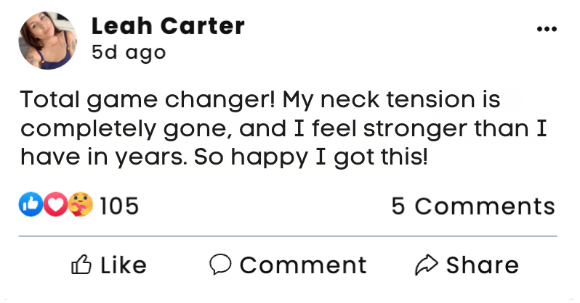Open Leah Carter's profile picture
The width and height of the screenshot is (580, 303).
coord(48,41)
